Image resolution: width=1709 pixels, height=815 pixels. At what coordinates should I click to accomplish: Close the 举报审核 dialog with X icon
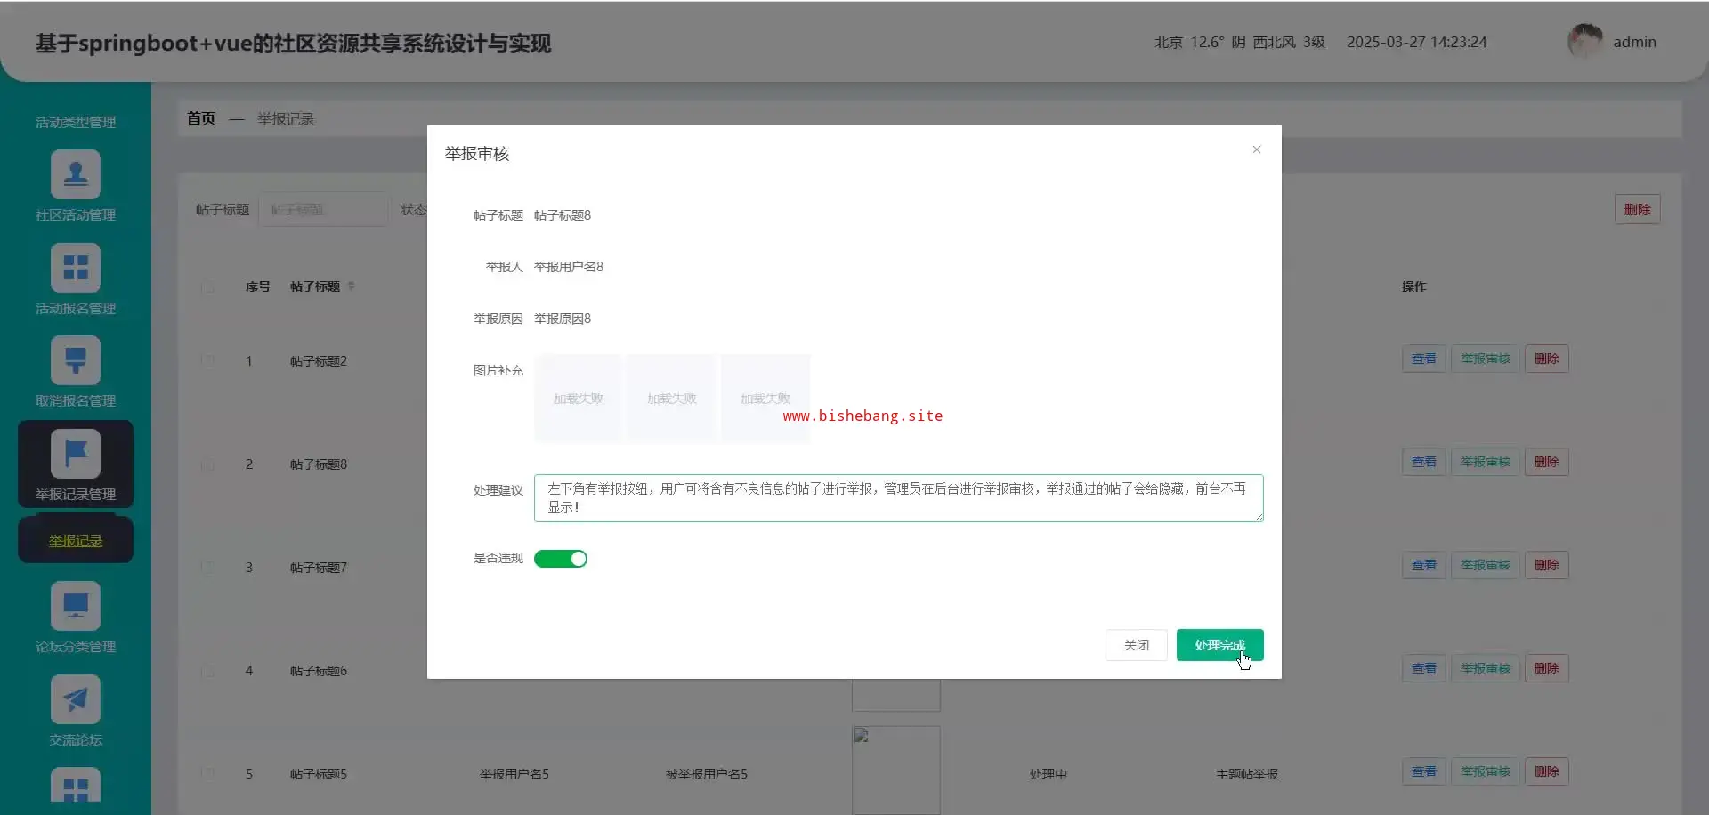1257,149
